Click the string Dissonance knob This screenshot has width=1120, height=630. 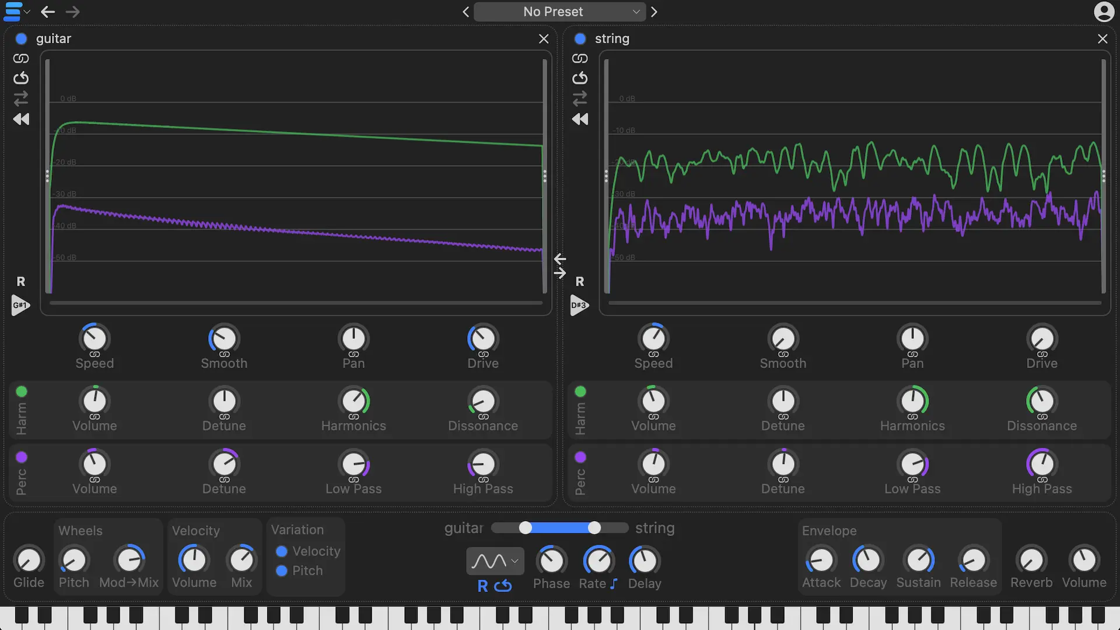(1042, 401)
